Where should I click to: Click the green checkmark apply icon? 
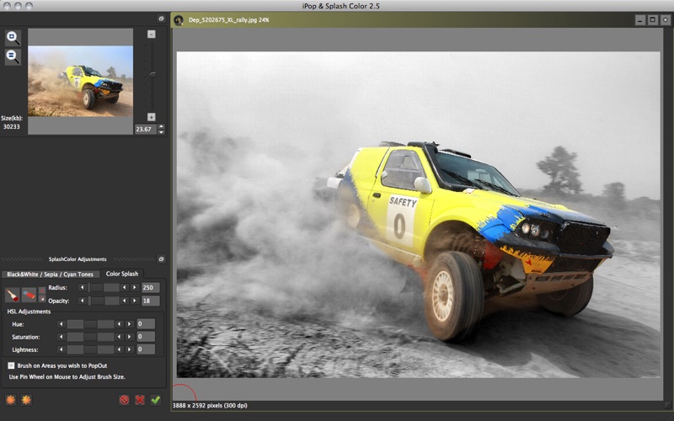(x=156, y=399)
